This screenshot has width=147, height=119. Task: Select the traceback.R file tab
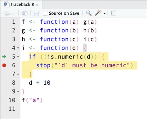click(21, 5)
